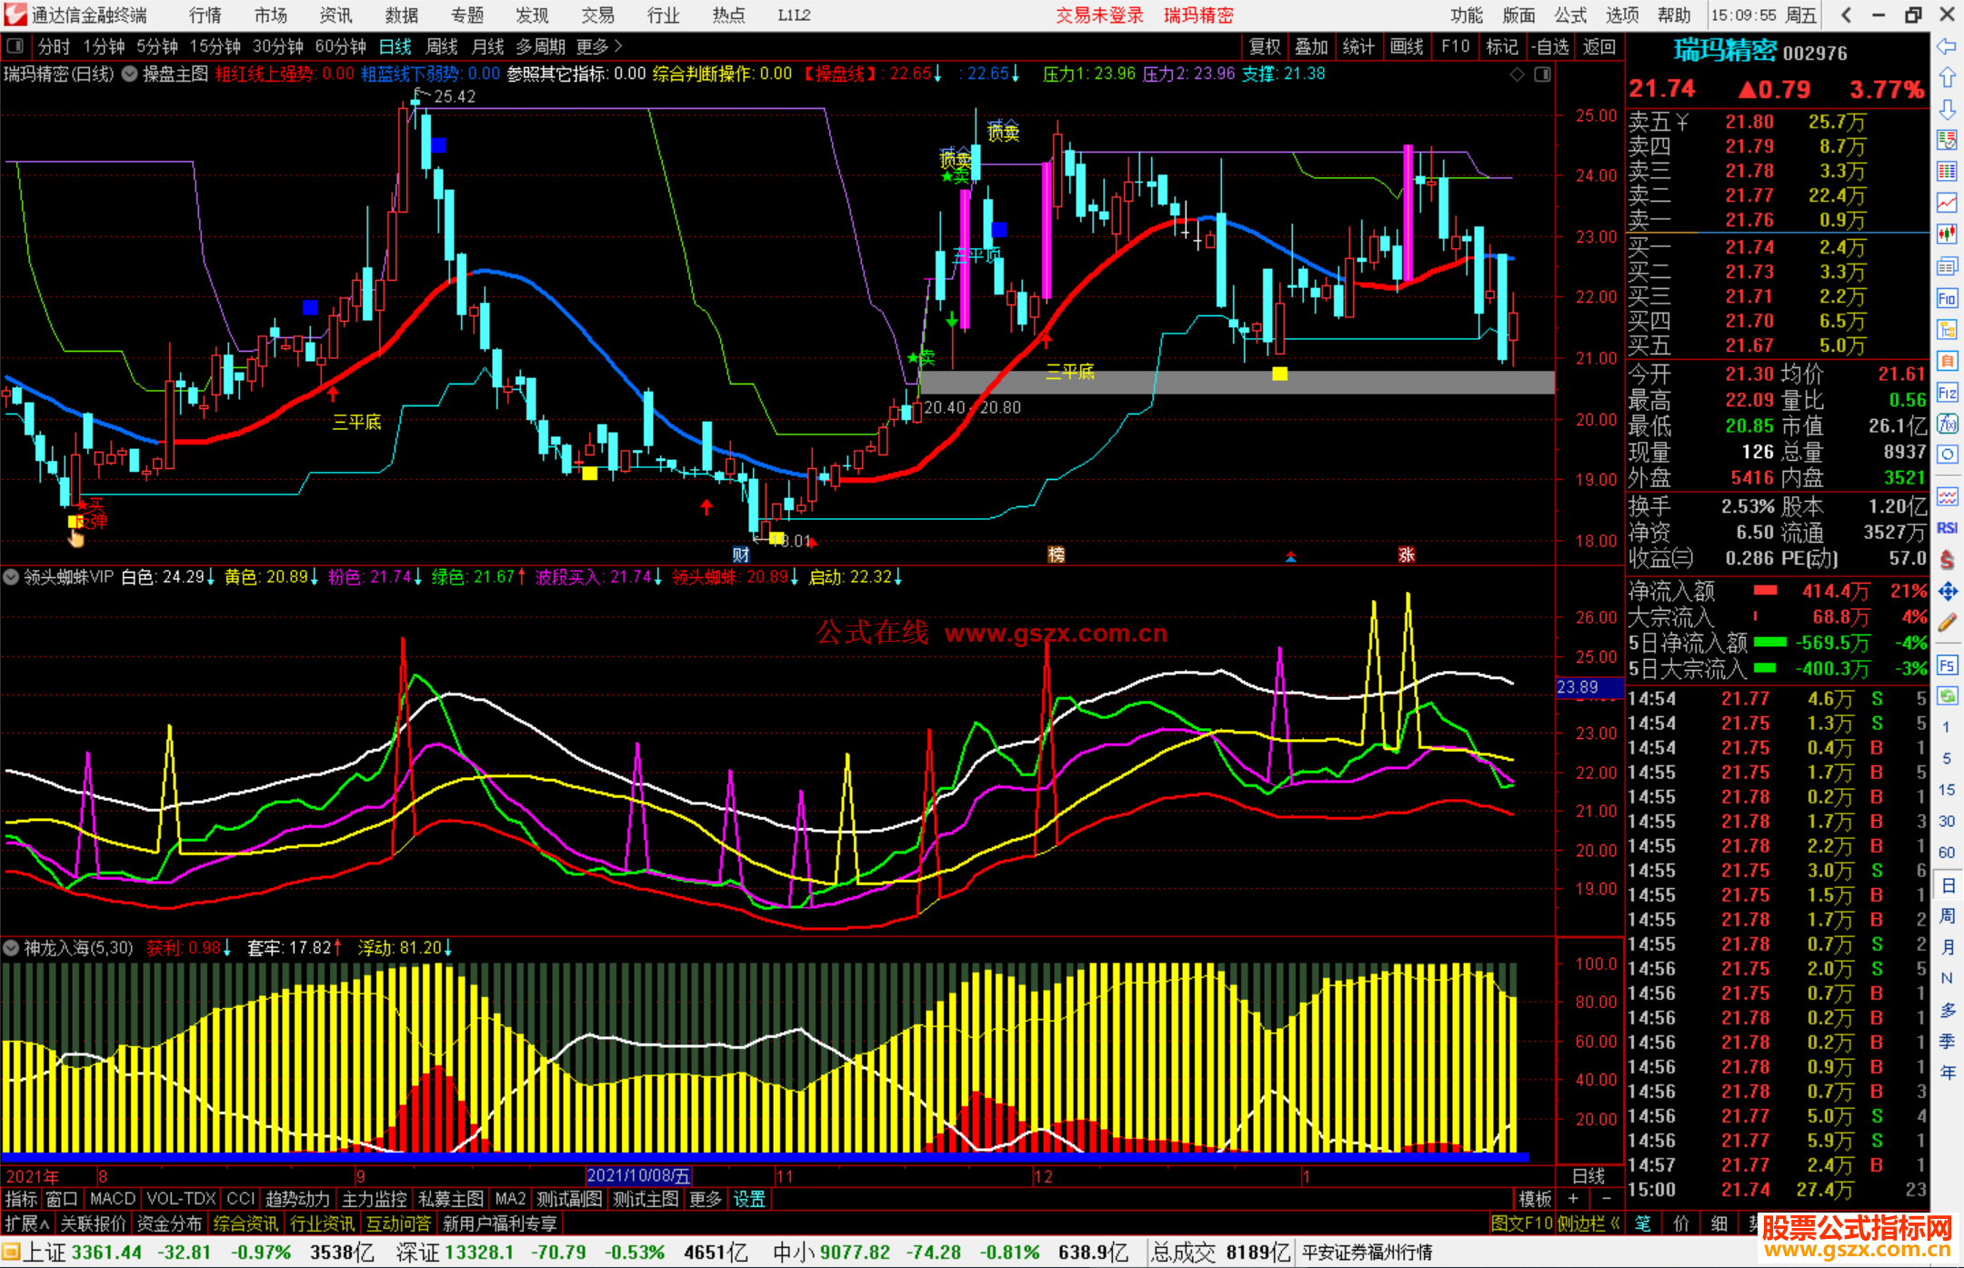Open the 资金分布 tab at bottom

coord(169,1224)
